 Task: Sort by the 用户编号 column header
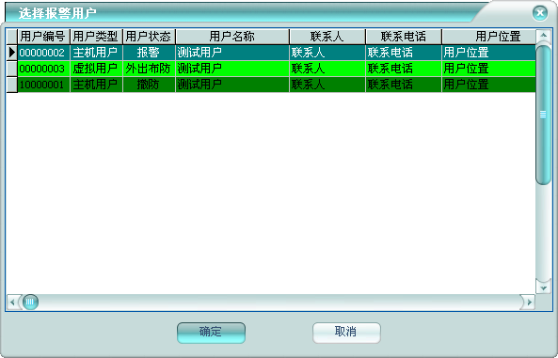(43, 37)
